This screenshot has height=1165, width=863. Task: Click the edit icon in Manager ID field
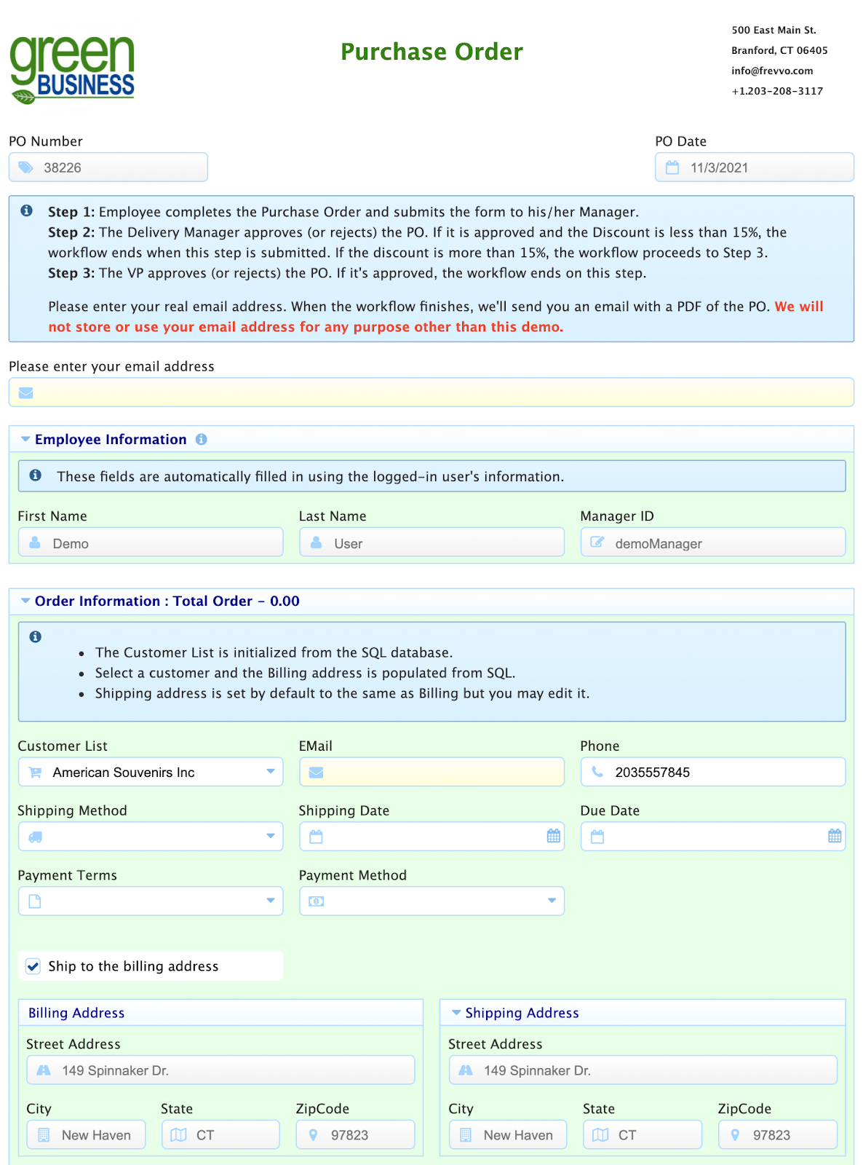pos(597,542)
